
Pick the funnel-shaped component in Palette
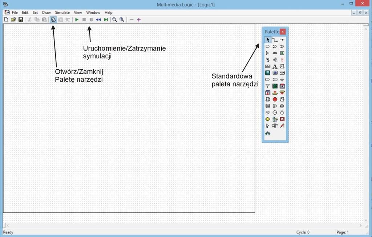click(268, 86)
